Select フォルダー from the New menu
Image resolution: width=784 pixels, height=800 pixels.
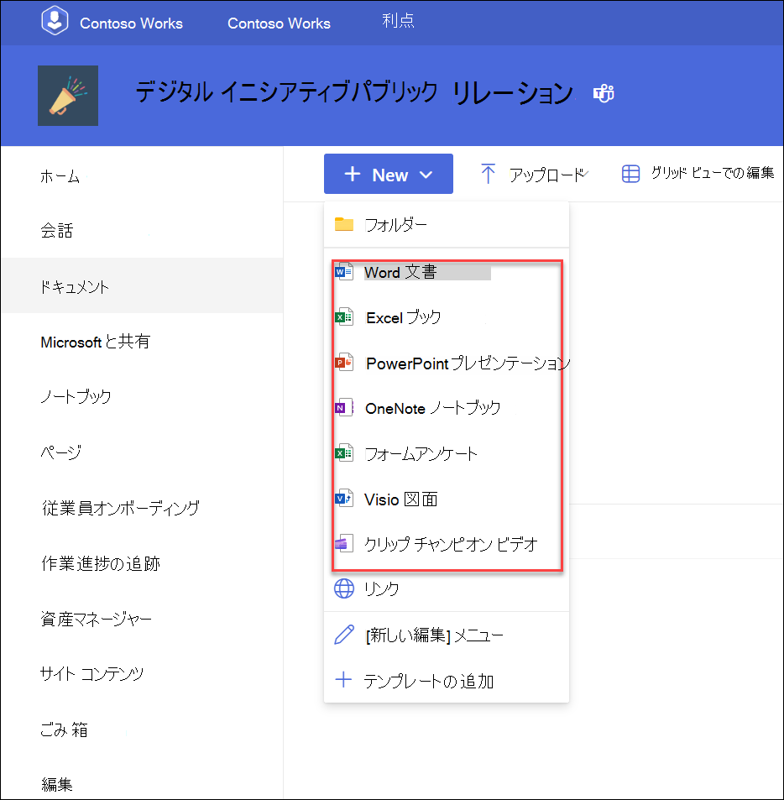coord(447,224)
